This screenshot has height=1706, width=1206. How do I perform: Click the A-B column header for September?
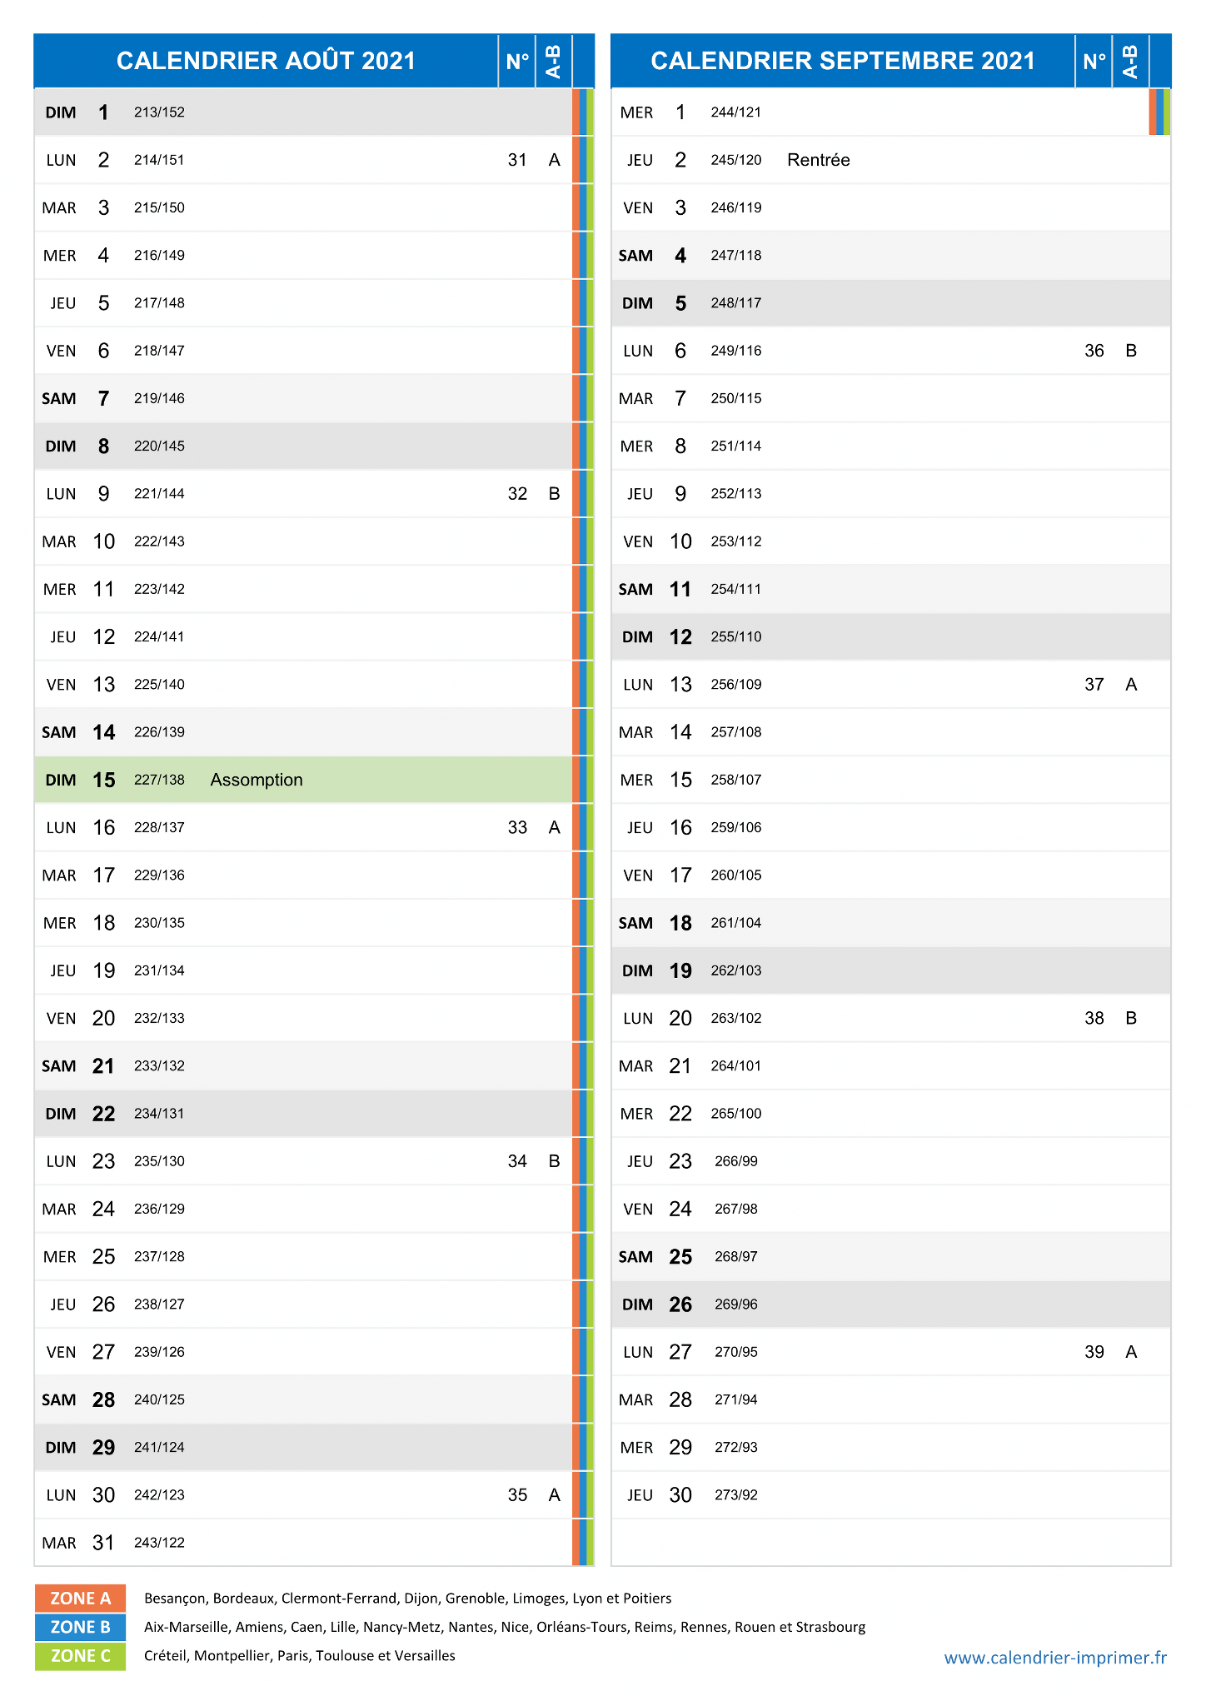tap(1130, 61)
